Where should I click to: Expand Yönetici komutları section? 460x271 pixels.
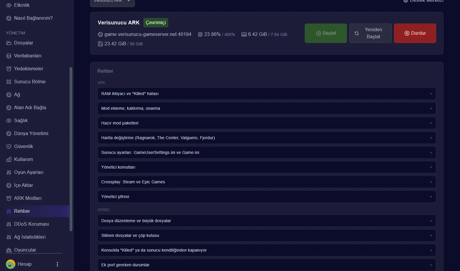(x=267, y=167)
